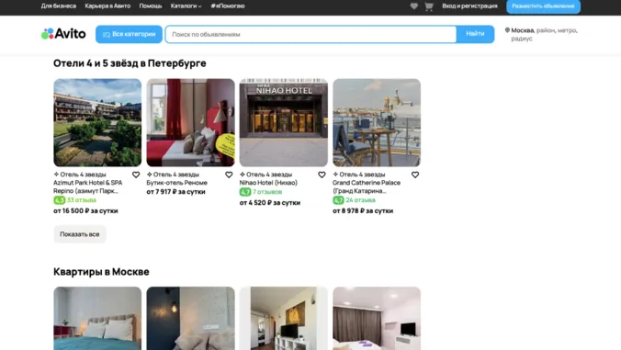
Task: Open Вход и регистрация link
Action: 469,6
